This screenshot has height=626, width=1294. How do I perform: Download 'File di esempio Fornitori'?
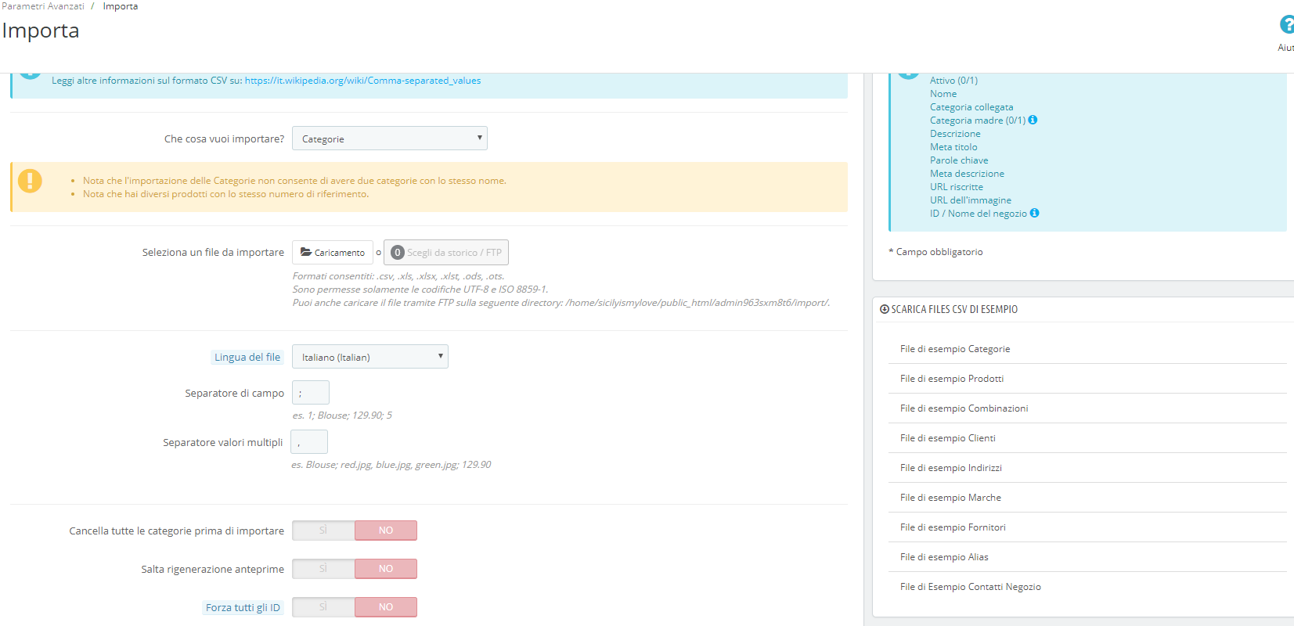pos(953,527)
